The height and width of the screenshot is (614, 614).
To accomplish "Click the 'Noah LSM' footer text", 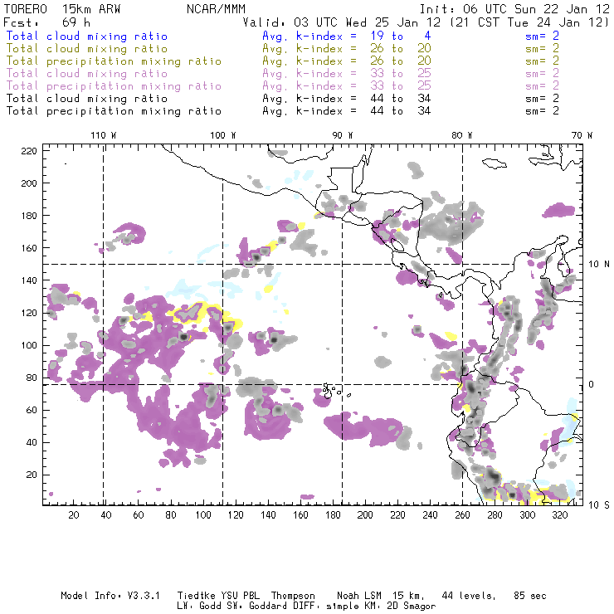I will (x=359, y=596).
